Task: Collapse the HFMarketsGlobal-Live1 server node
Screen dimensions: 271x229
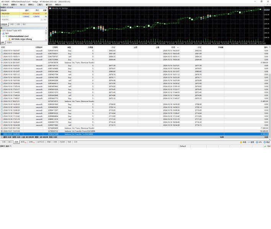Action: point(3,36)
